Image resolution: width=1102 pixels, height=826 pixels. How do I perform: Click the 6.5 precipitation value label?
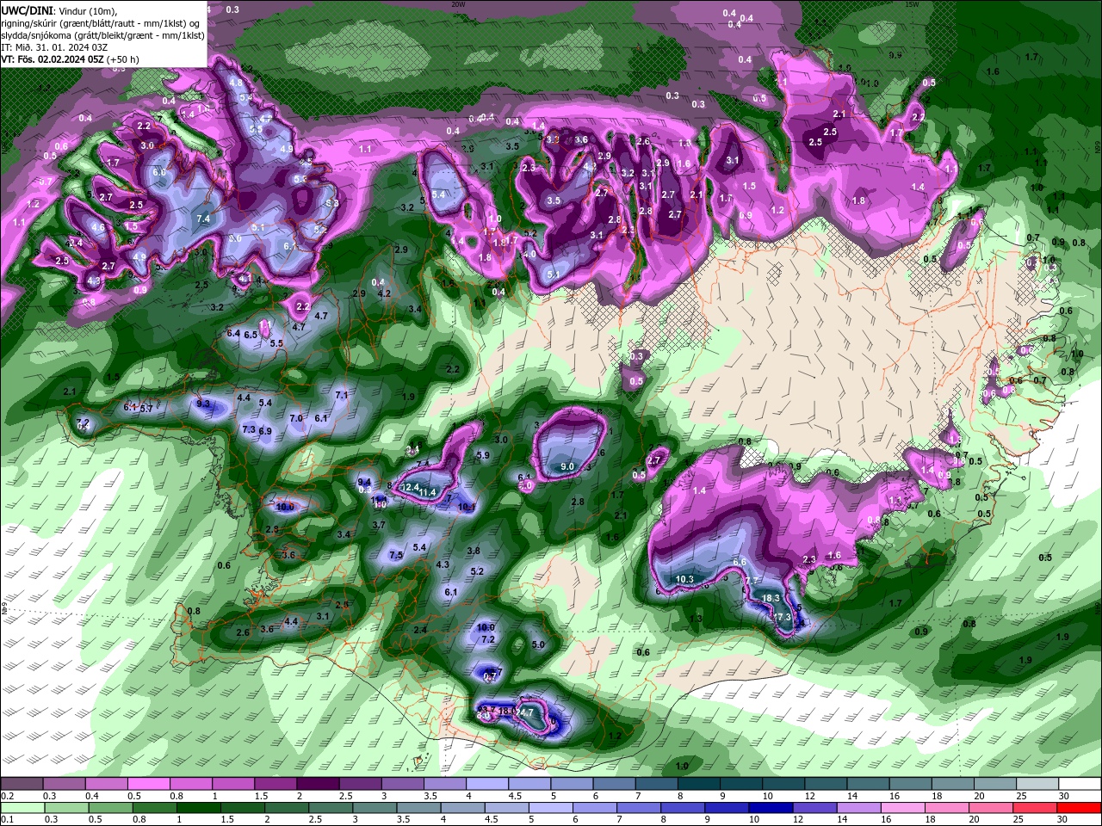click(251, 334)
